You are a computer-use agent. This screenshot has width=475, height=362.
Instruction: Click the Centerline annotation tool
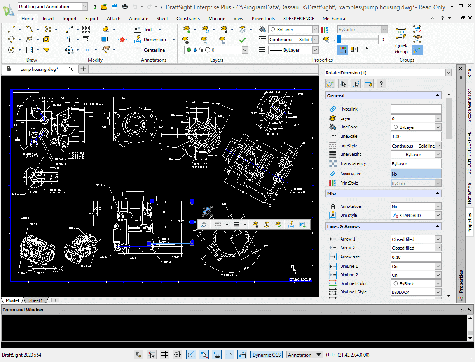149,50
